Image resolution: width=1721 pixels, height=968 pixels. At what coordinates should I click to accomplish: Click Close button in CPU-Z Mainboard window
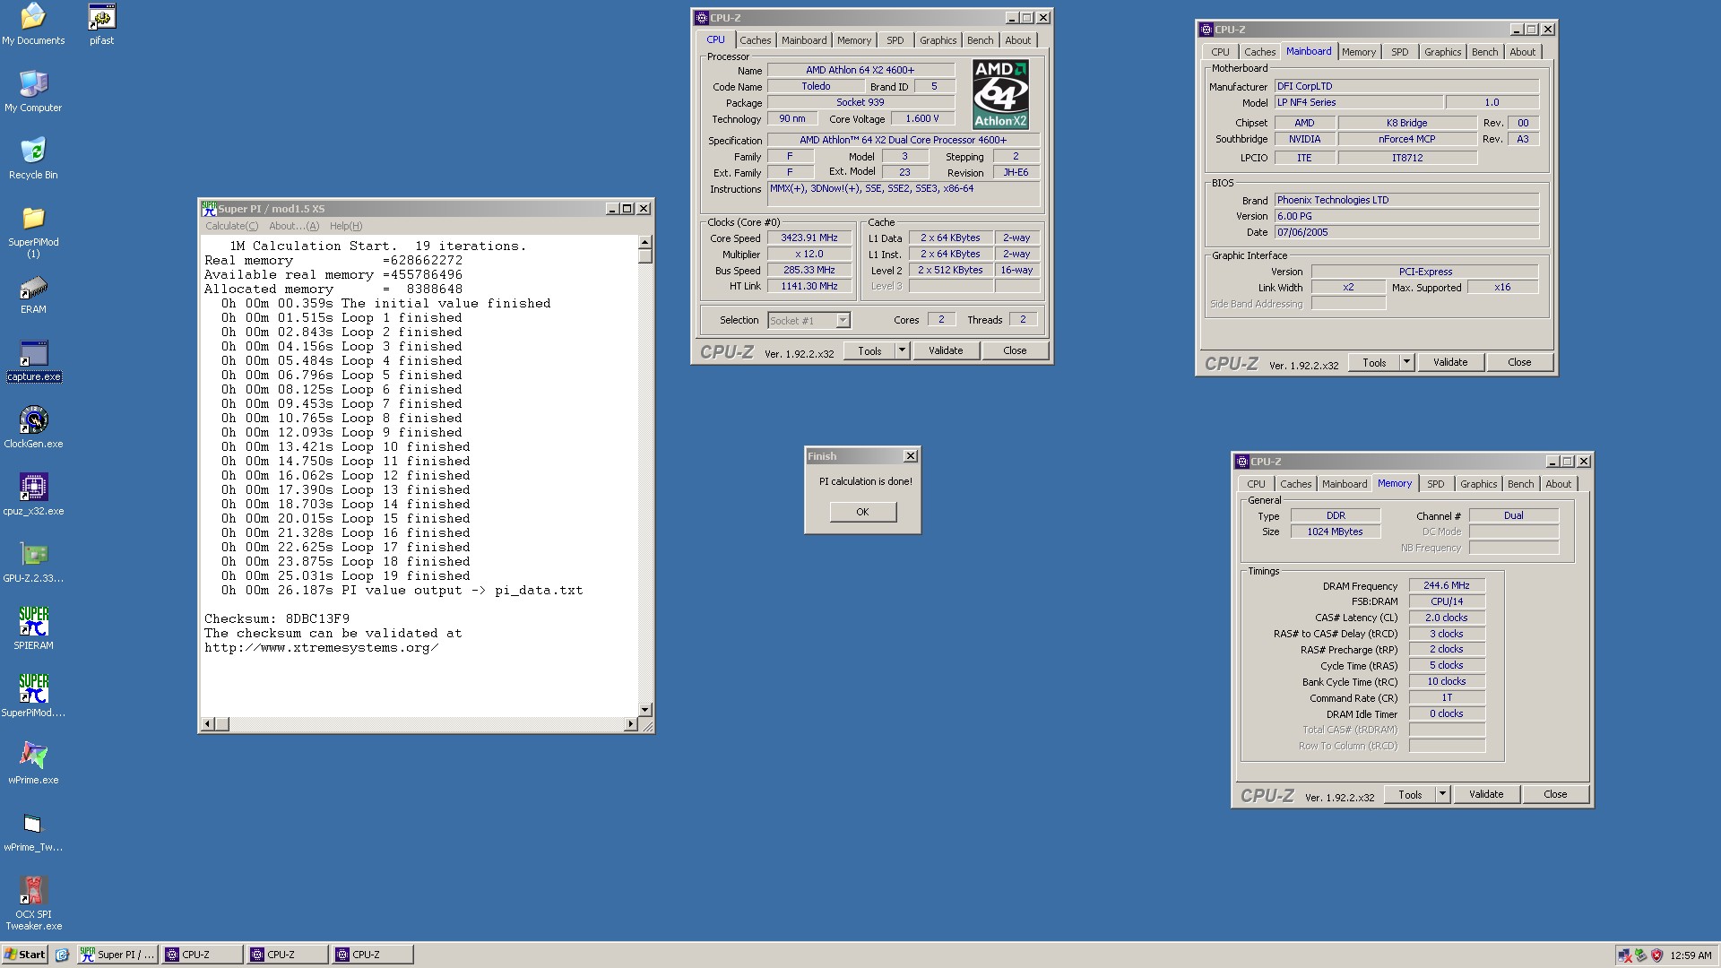1519,362
